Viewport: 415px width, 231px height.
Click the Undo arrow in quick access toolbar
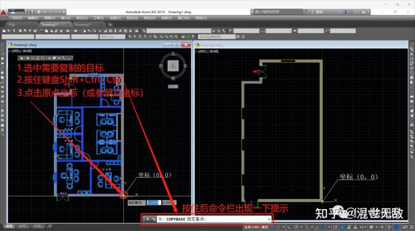click(x=46, y=12)
